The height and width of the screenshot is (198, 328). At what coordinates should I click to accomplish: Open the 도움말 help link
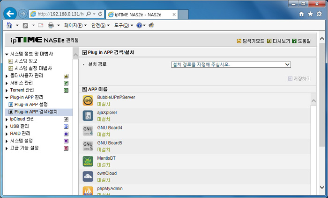point(301,41)
